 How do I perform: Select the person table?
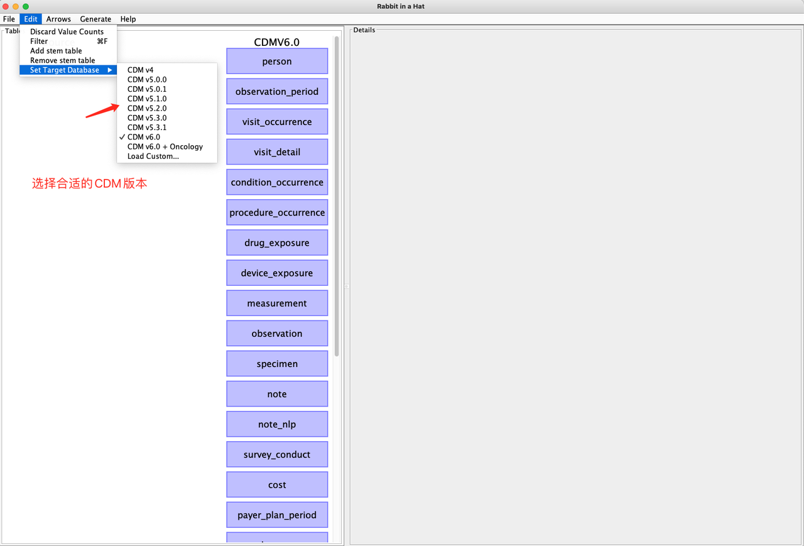(276, 61)
